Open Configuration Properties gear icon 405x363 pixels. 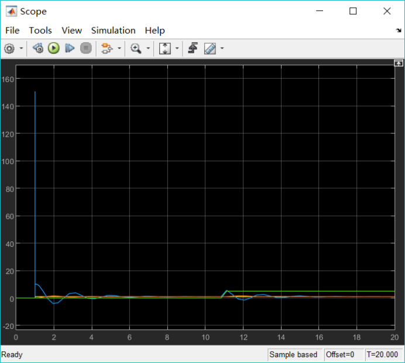coord(9,49)
